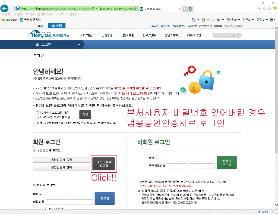
Task: Click the help question mark icon
Action: (271, 20)
